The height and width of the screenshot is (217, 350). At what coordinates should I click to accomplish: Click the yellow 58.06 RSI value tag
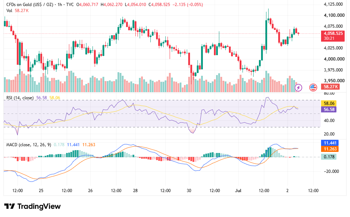[x=329, y=104]
